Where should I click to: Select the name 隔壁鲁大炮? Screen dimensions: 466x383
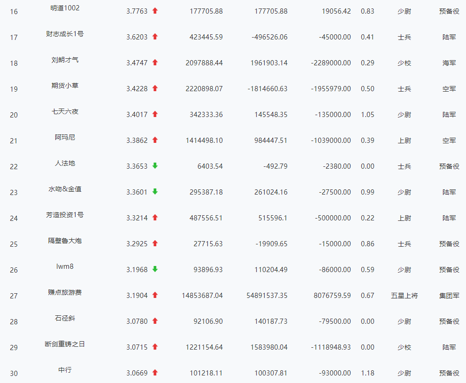(65, 241)
